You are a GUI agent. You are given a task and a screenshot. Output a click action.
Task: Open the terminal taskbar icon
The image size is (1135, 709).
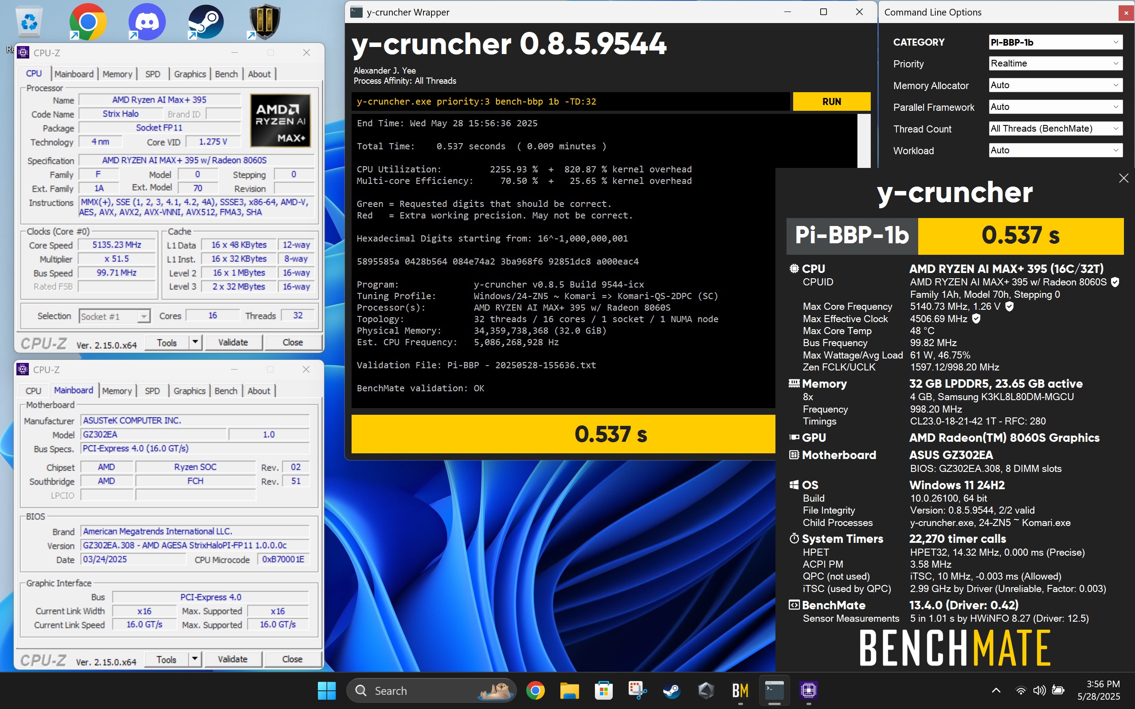775,690
